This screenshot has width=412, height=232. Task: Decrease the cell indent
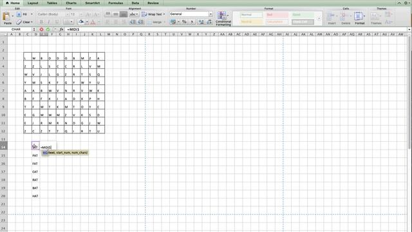tap(133, 22)
